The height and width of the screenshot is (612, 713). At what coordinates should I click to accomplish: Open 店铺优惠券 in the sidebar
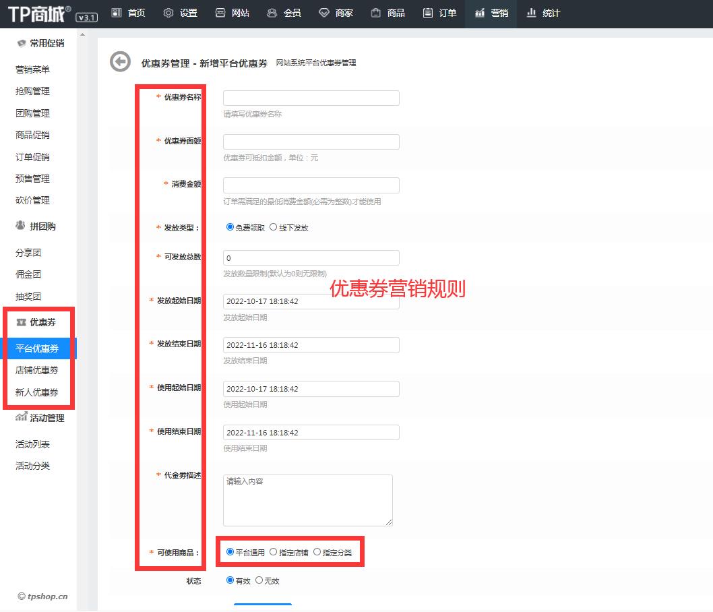(x=37, y=370)
